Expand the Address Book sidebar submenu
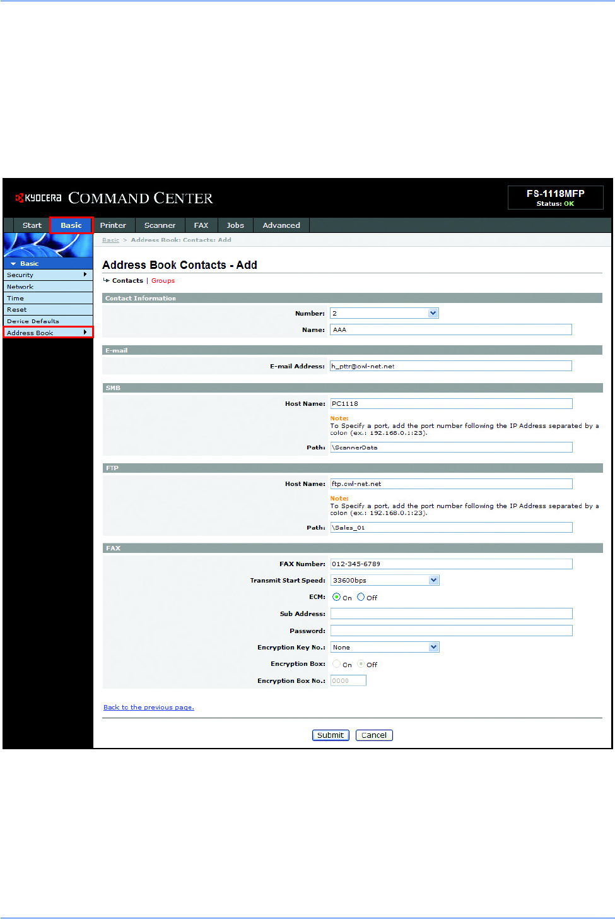 click(48, 333)
